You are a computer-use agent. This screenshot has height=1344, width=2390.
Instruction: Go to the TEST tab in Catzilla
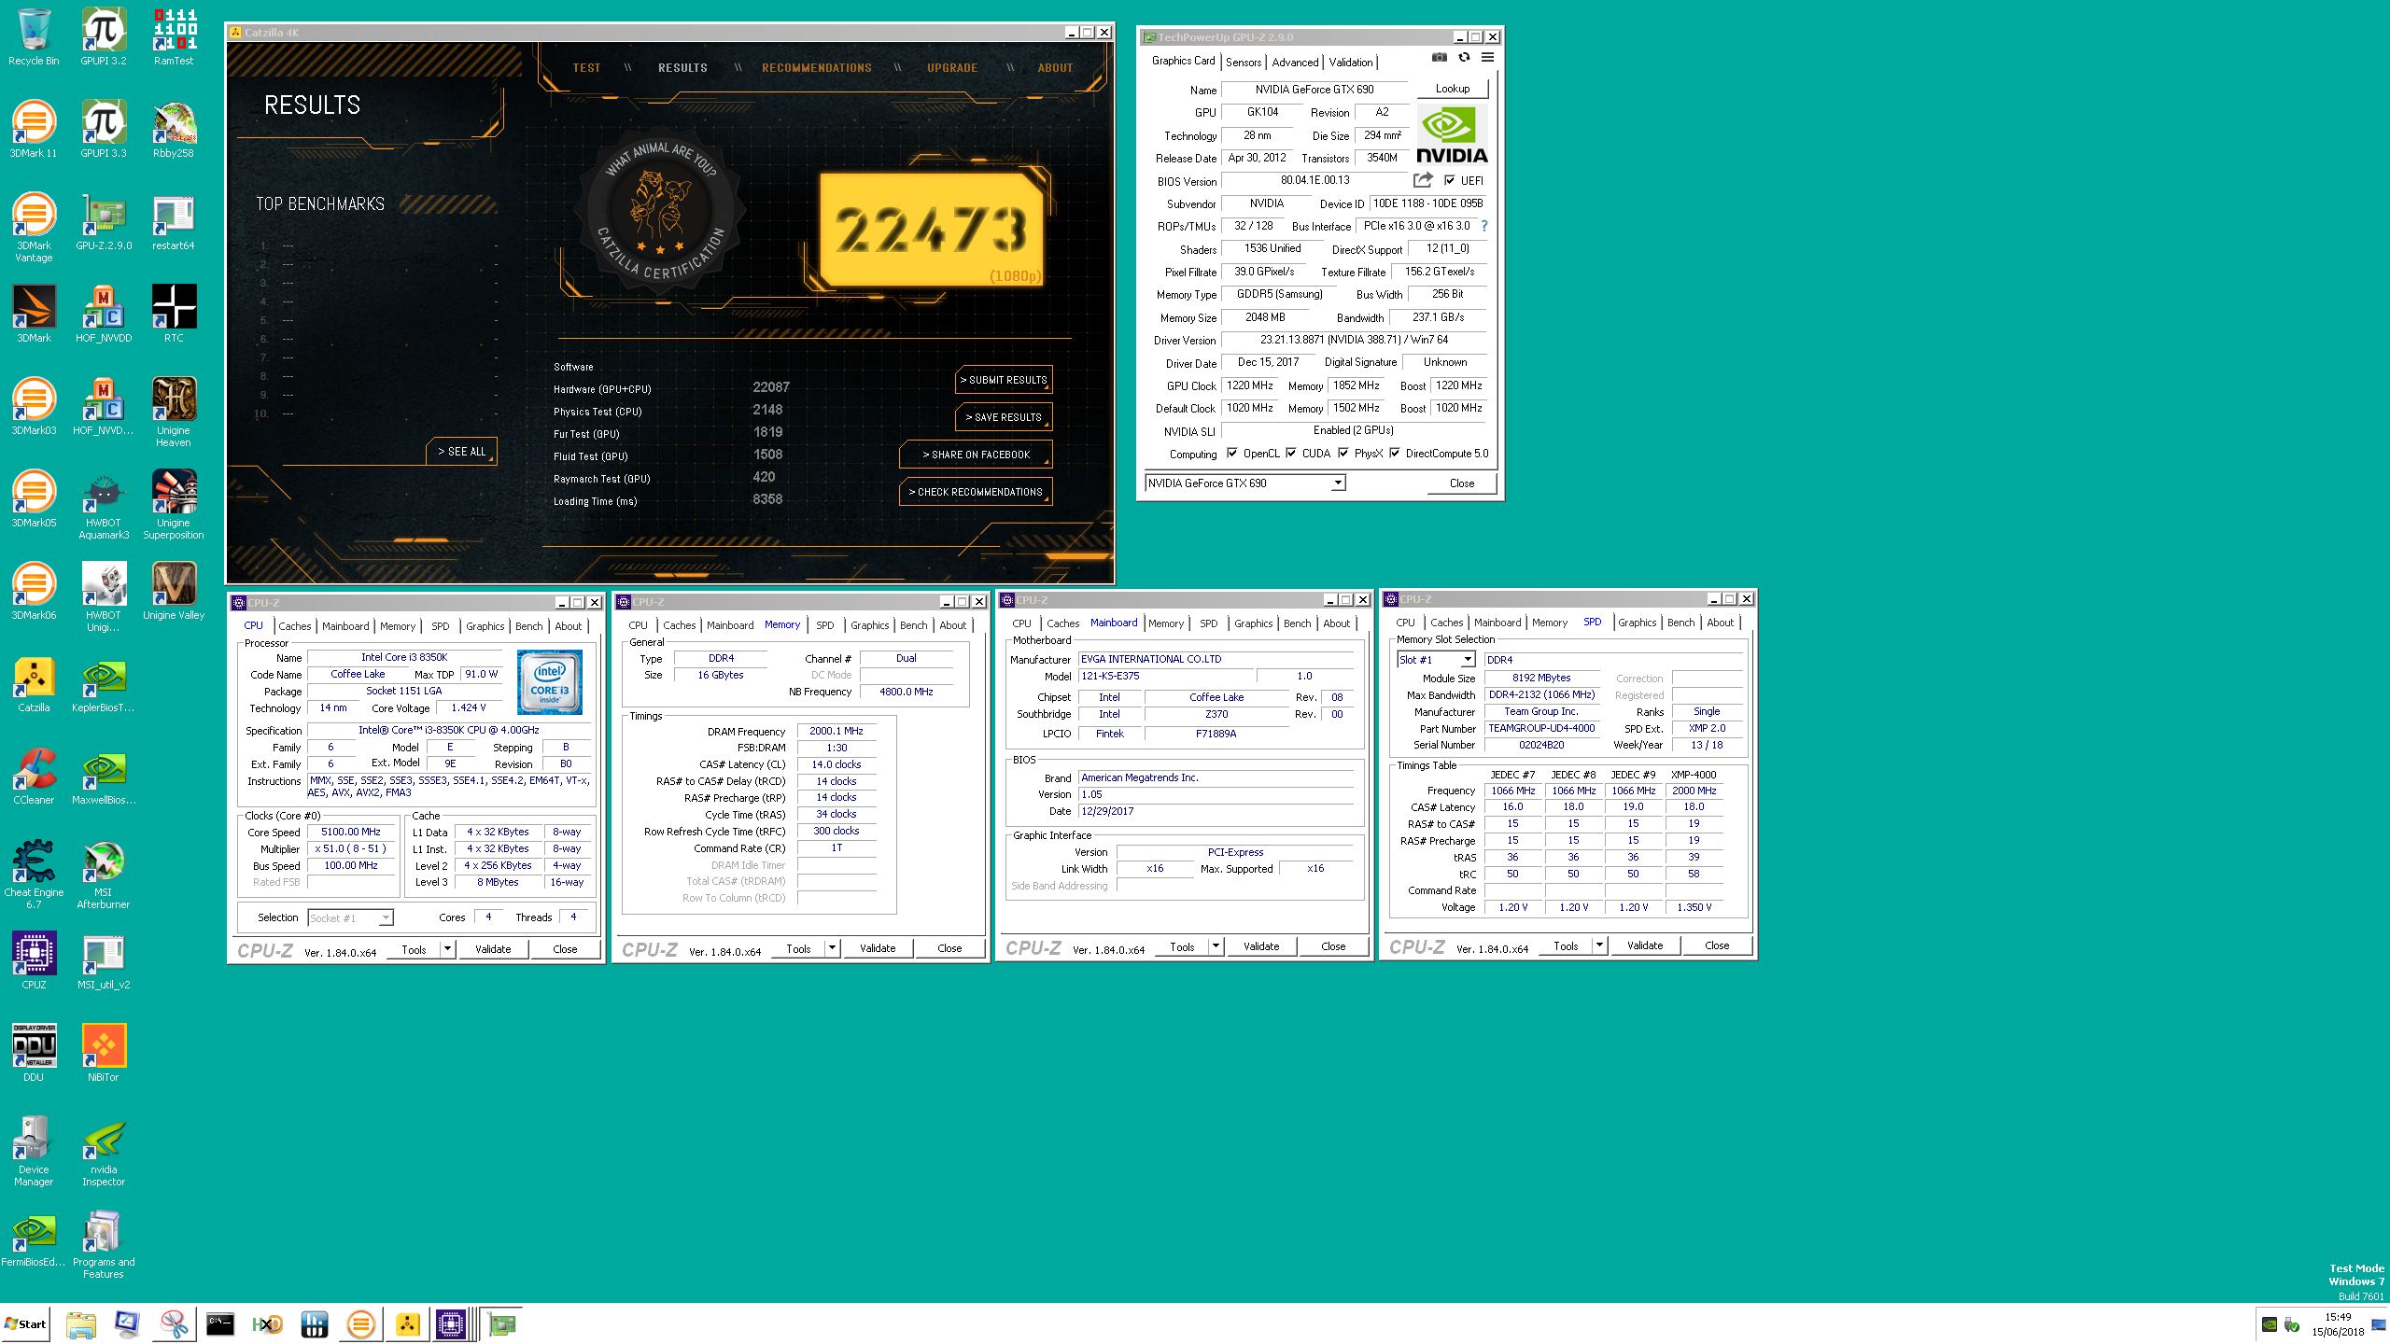(x=586, y=68)
